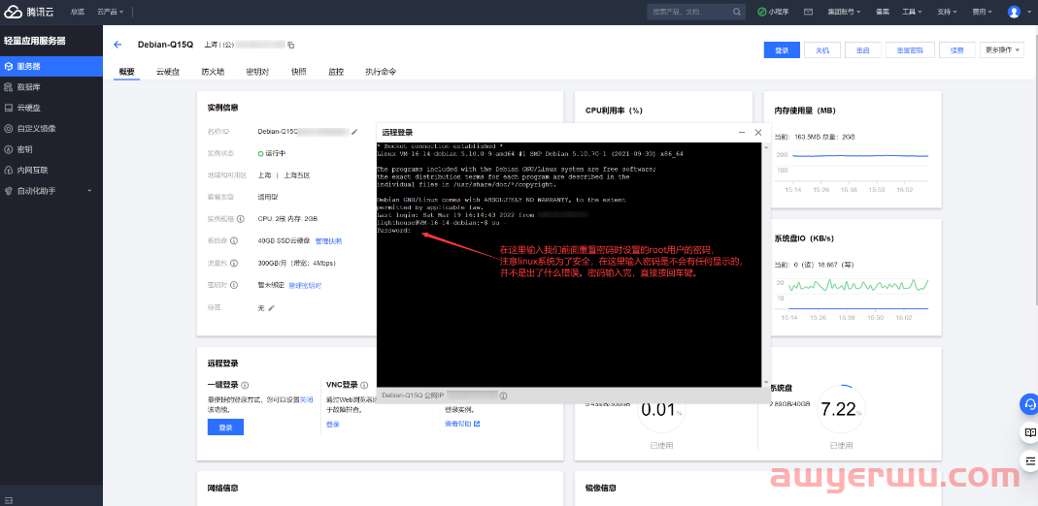Click the 关机 shutdown button
The width and height of the screenshot is (1038, 506).
click(822, 50)
